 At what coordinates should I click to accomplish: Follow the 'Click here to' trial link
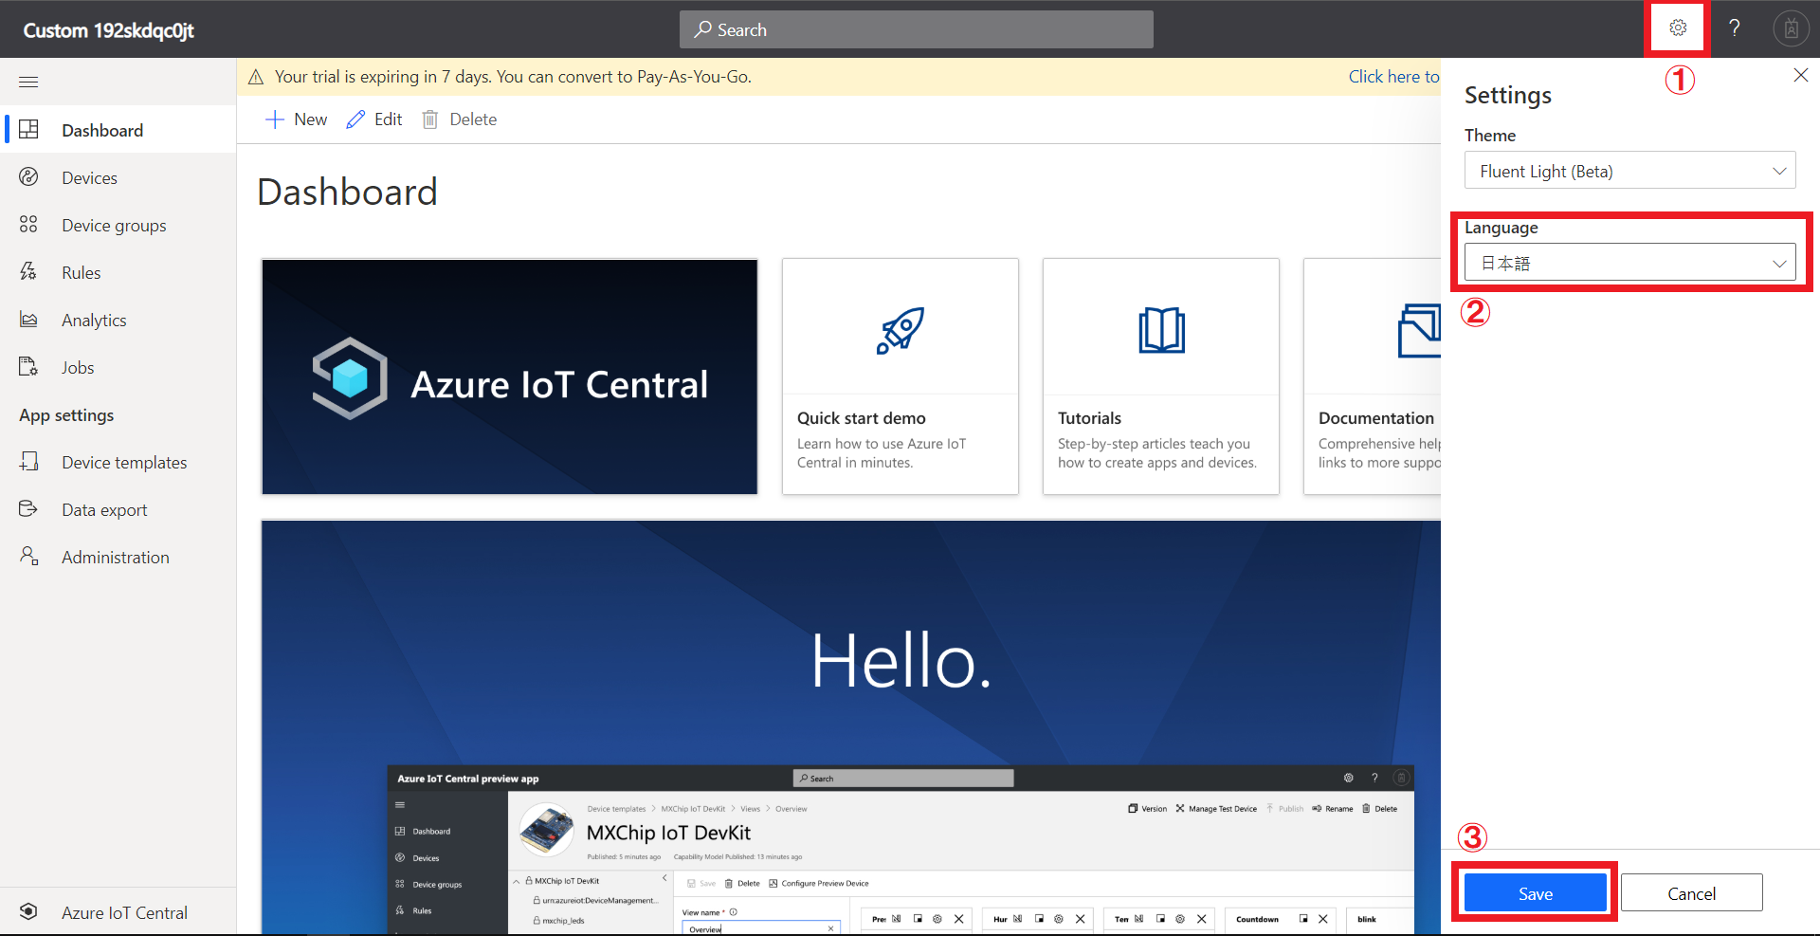1393,77
